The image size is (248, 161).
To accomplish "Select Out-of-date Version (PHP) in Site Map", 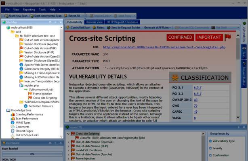I will coord(38,48).
